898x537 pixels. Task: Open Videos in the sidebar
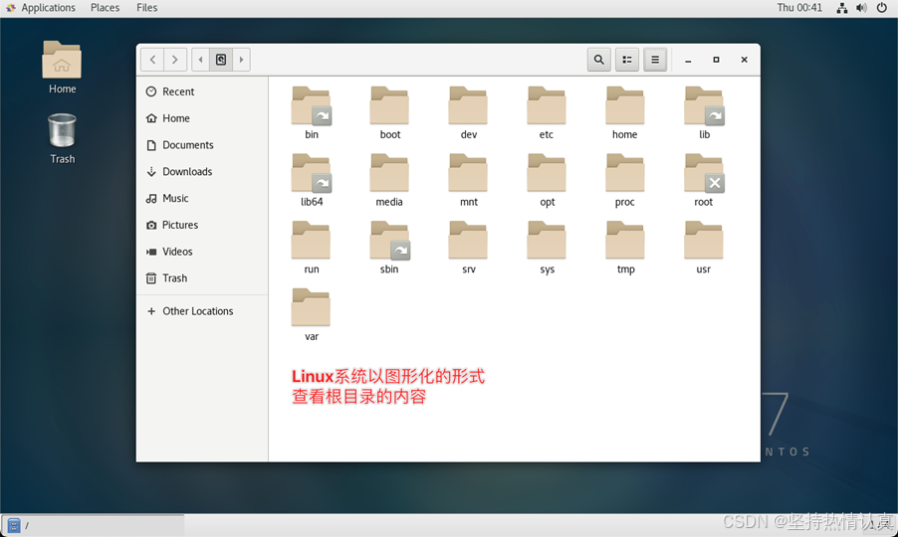click(203, 252)
